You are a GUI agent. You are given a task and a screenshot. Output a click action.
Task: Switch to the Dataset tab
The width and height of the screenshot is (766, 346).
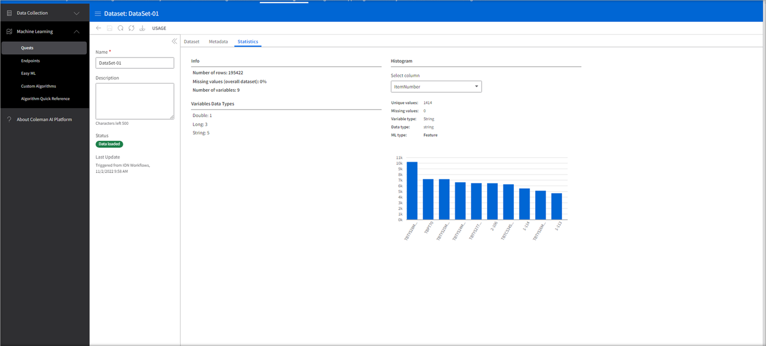192,41
